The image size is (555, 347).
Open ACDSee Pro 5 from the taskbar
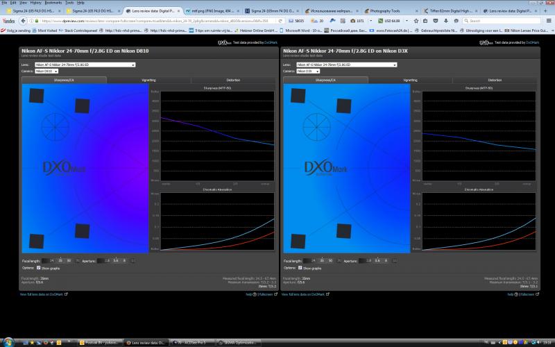tap(192, 342)
